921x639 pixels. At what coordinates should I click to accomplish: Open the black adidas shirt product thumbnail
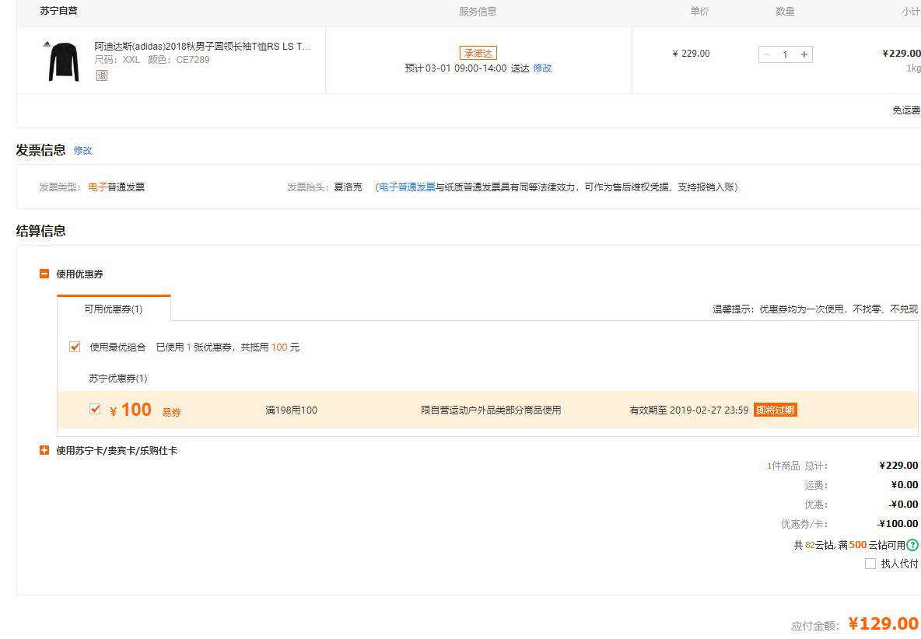64,61
